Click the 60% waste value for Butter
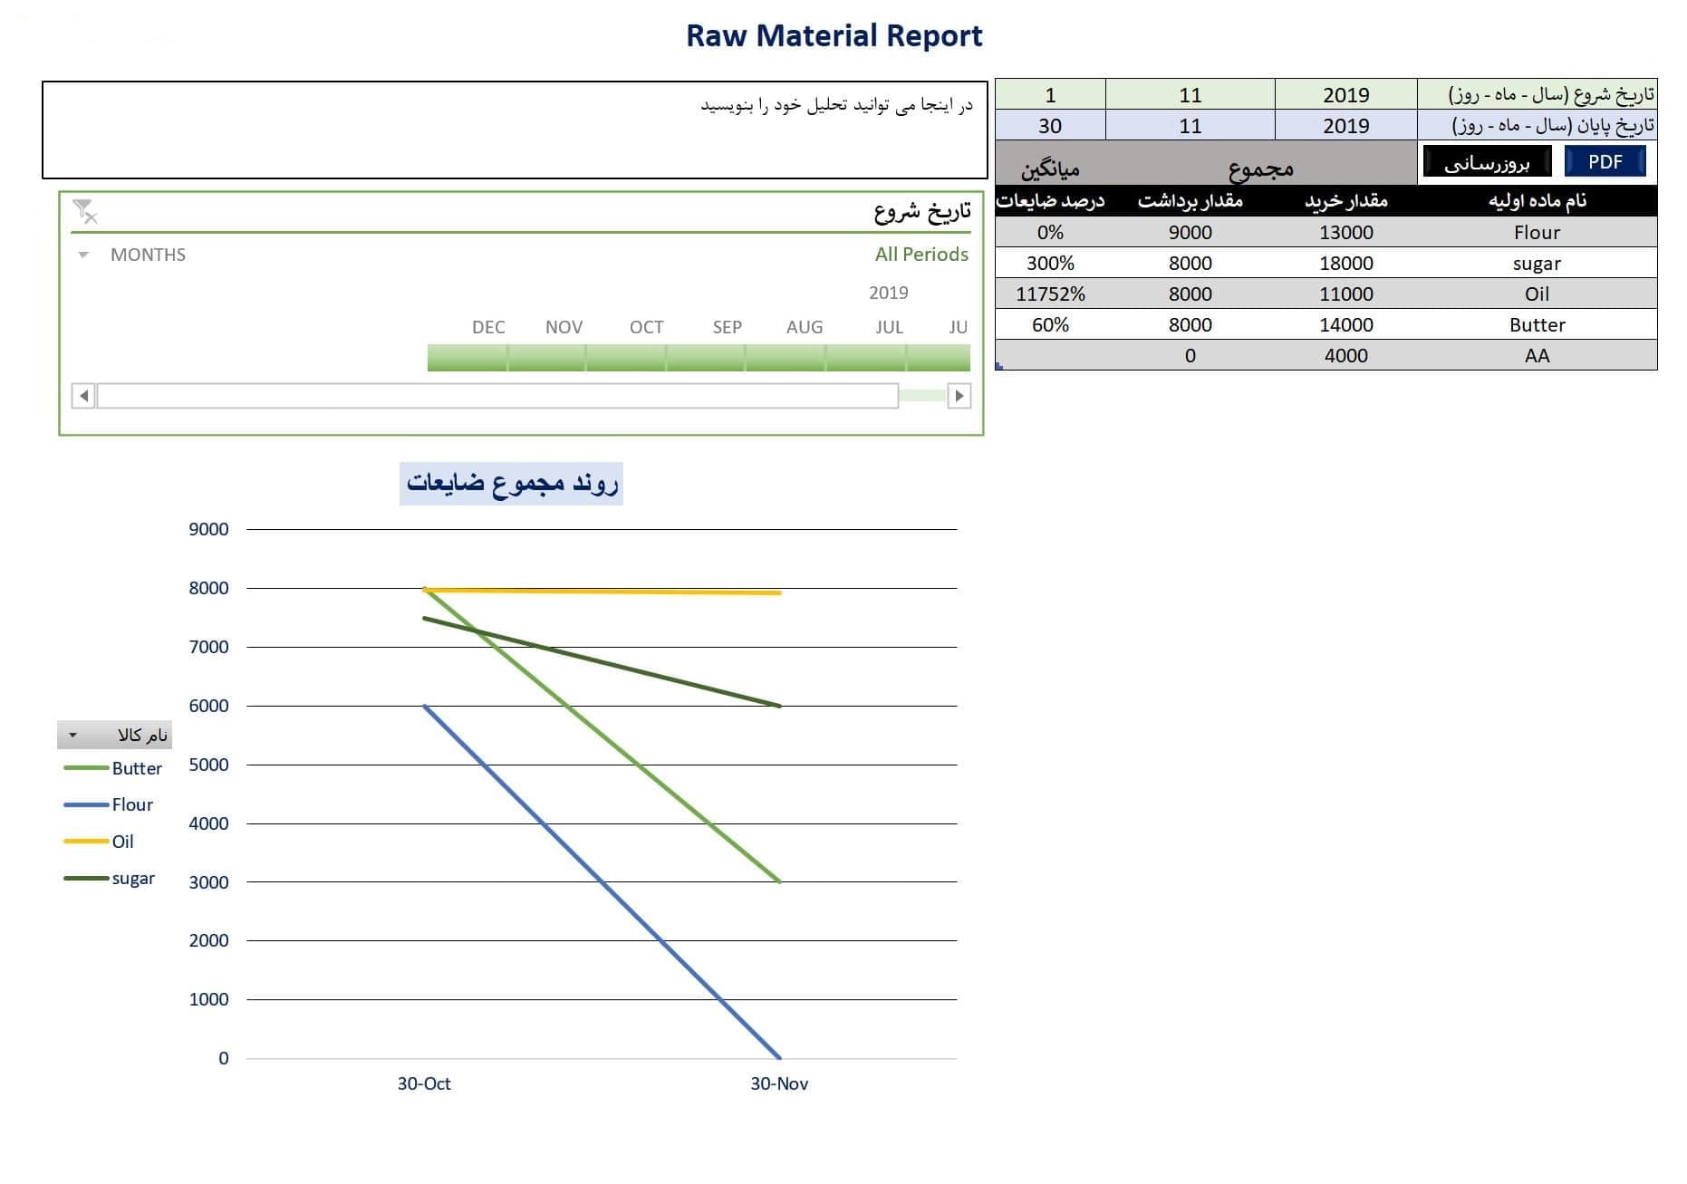The height and width of the screenshot is (1184, 1687). coord(1050,324)
